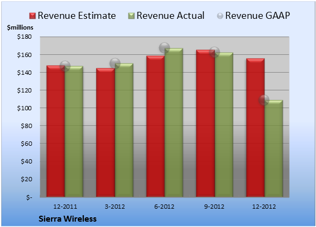Select red estimate bar for 6-2012

point(155,126)
